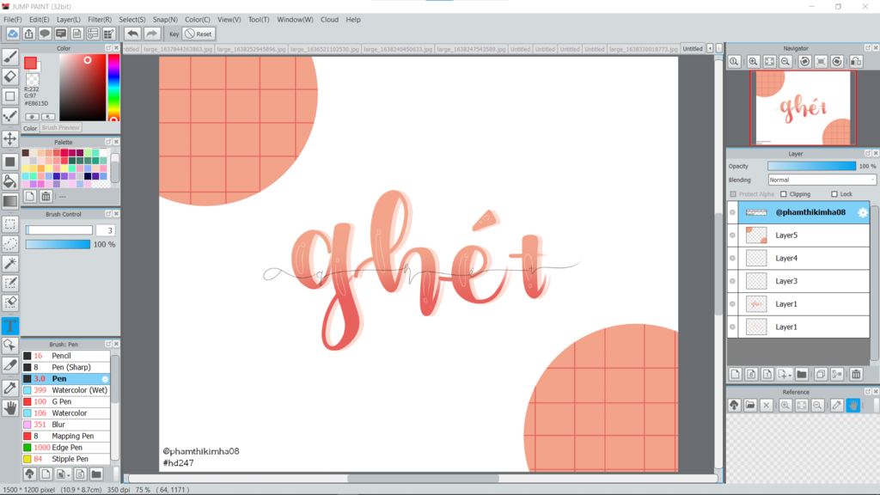Click the brush opacity slider at 100 %
The image size is (880, 495).
pos(58,244)
